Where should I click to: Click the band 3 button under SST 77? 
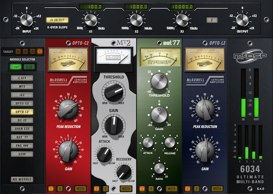142,189
